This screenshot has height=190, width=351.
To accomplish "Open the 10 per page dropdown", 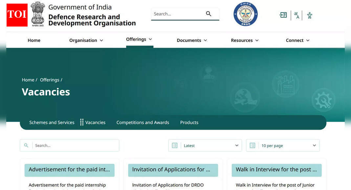I will [283, 145].
